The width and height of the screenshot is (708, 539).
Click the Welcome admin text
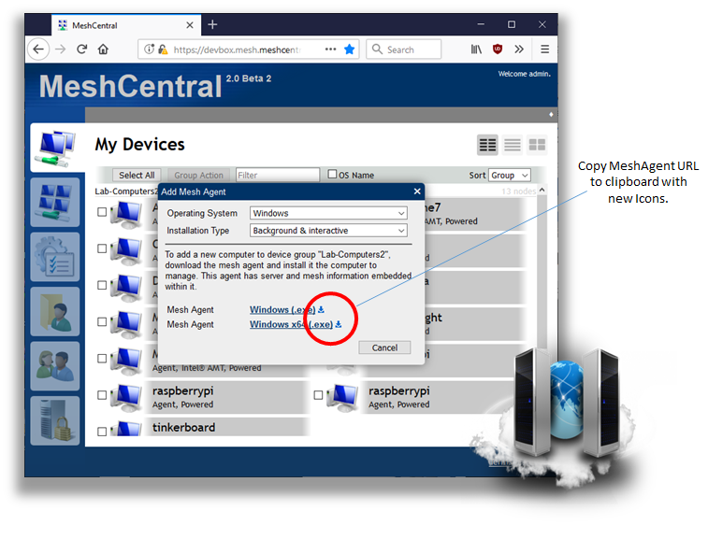pos(525,74)
